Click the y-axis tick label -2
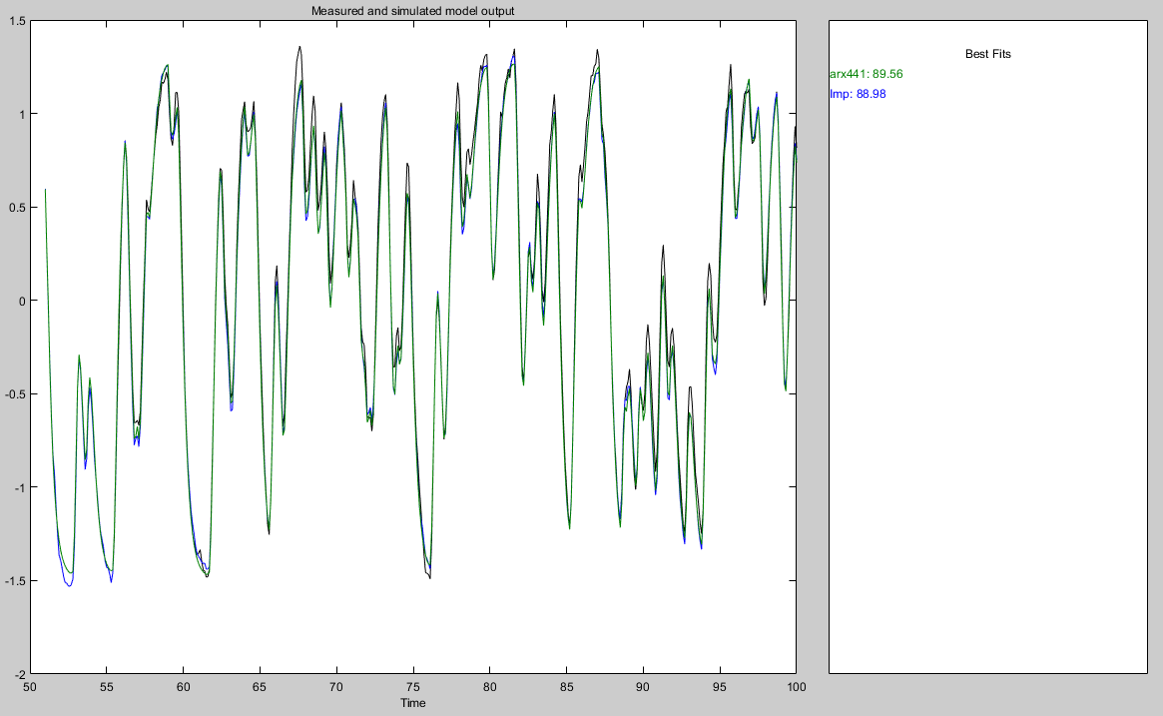 [19, 674]
